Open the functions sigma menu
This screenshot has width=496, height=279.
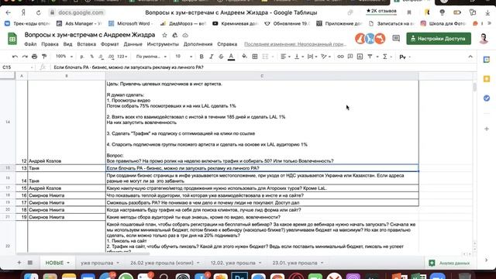coord(387,57)
